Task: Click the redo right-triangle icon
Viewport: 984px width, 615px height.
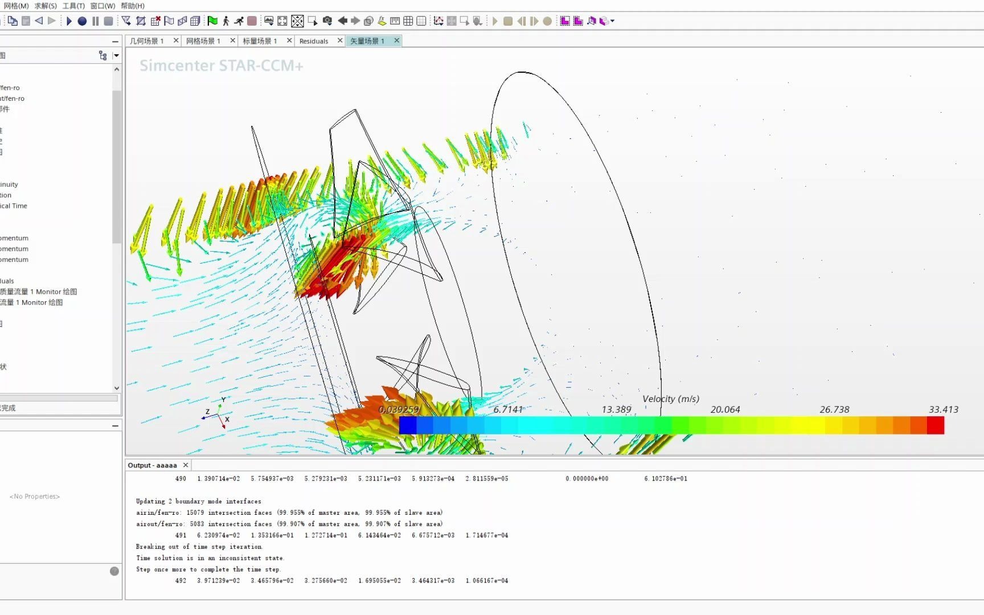Action: [52, 21]
